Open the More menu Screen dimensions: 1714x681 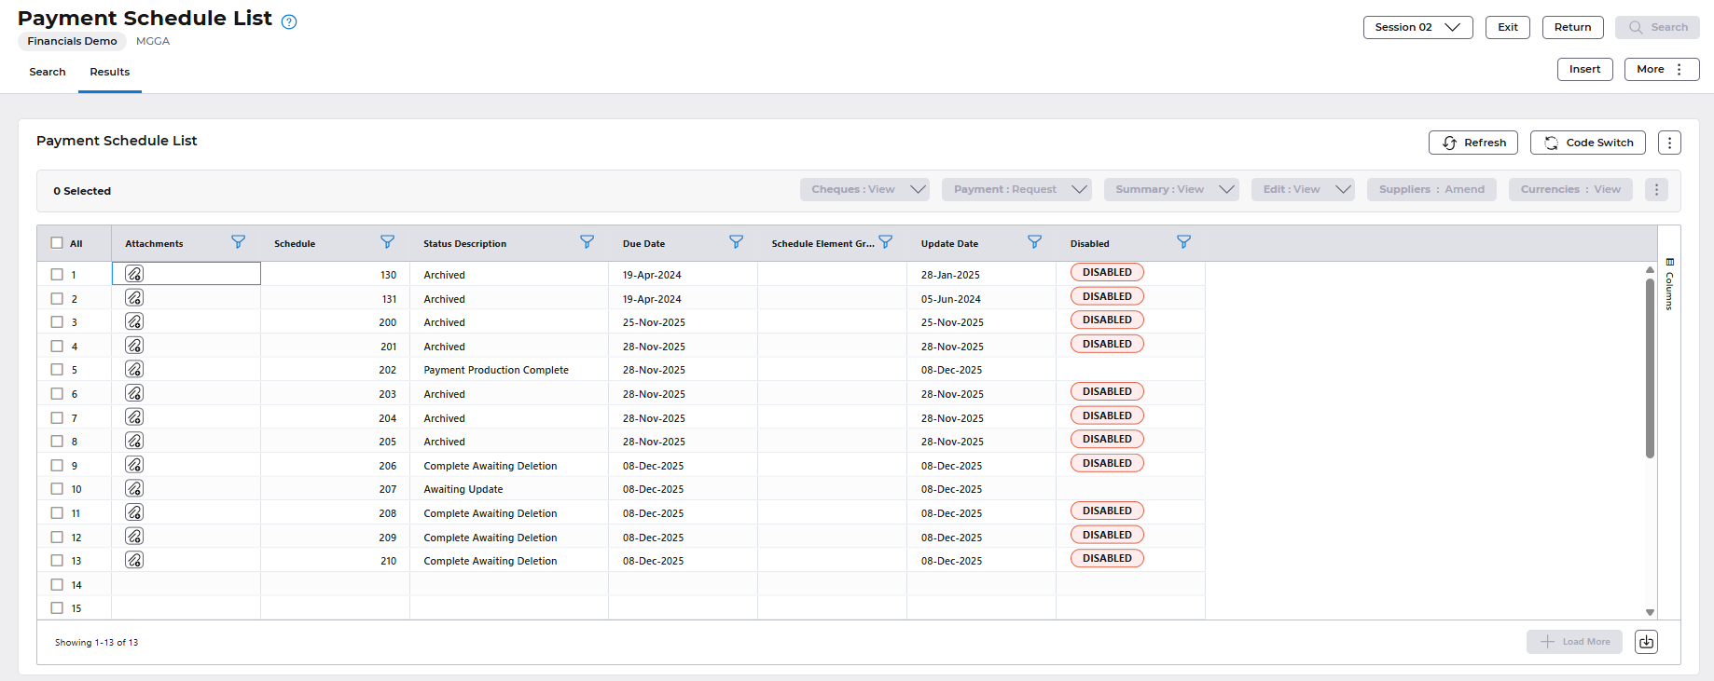[x=1661, y=69]
